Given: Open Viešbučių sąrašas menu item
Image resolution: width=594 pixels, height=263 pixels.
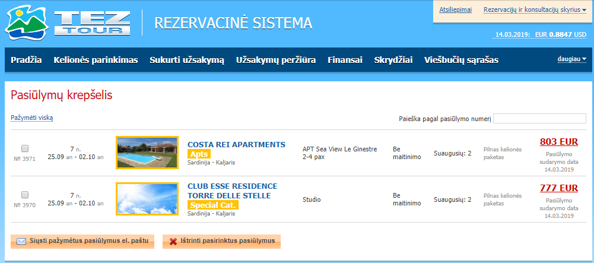Looking at the screenshot, I should tap(462, 60).
